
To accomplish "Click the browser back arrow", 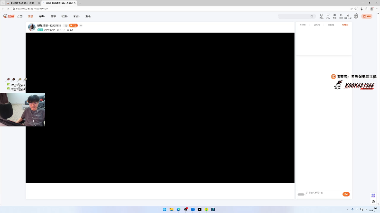I will [x=3, y=9].
